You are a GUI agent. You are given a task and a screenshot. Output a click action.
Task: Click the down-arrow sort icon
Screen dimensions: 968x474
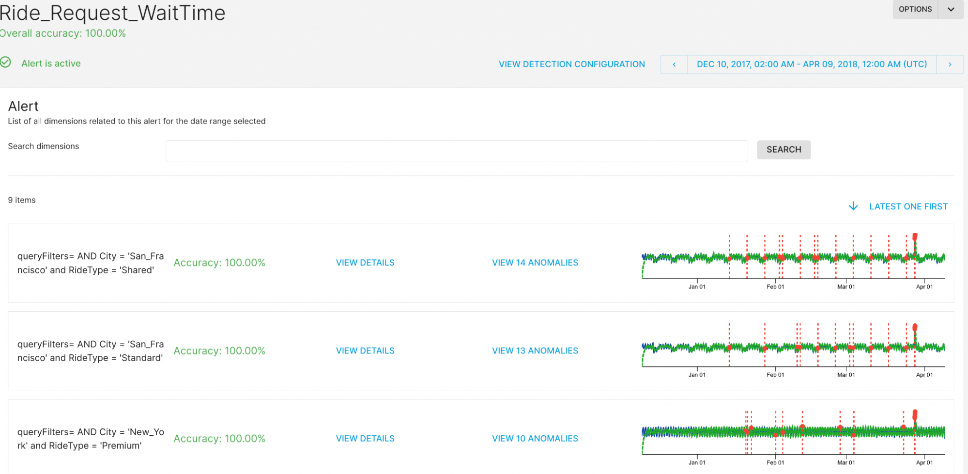pyautogui.click(x=853, y=206)
